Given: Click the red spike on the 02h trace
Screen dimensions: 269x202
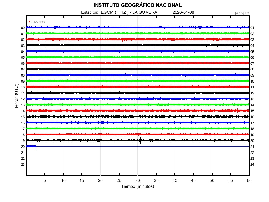Looking at the screenshot, I should point(122,39).
